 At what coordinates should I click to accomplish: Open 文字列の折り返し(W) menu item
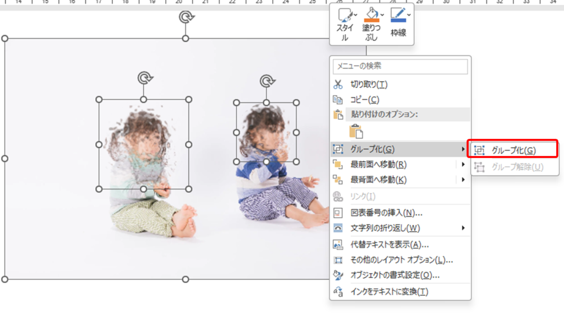point(400,228)
